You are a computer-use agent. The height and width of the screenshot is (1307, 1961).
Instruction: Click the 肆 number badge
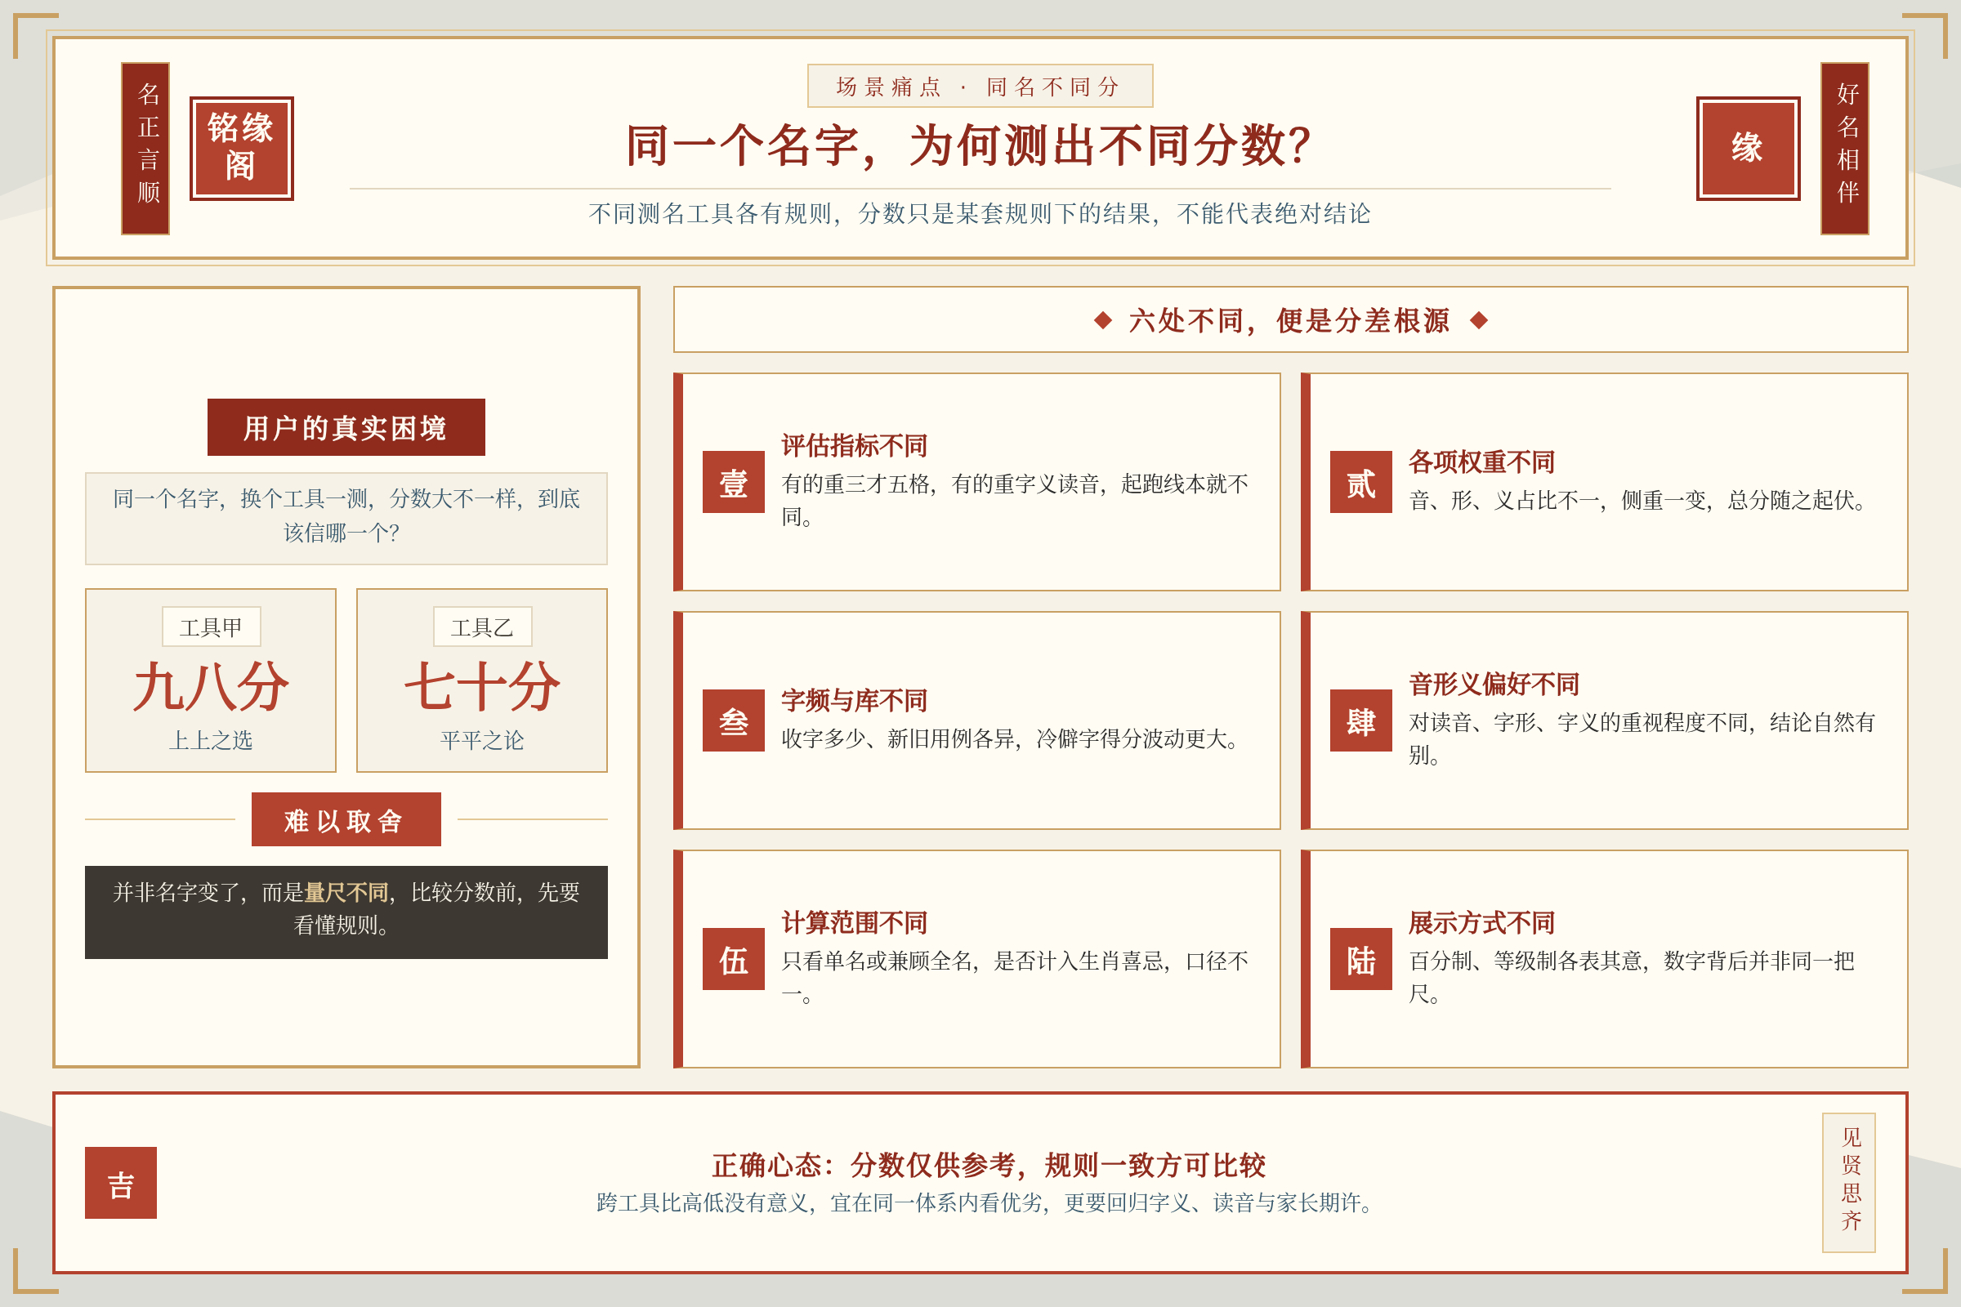pos(1360,720)
